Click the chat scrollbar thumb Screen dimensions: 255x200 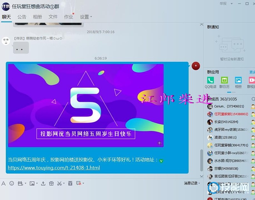202,160
